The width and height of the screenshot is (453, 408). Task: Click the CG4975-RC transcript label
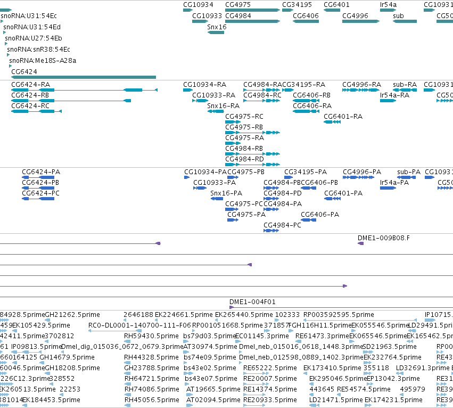pyautogui.click(x=244, y=117)
